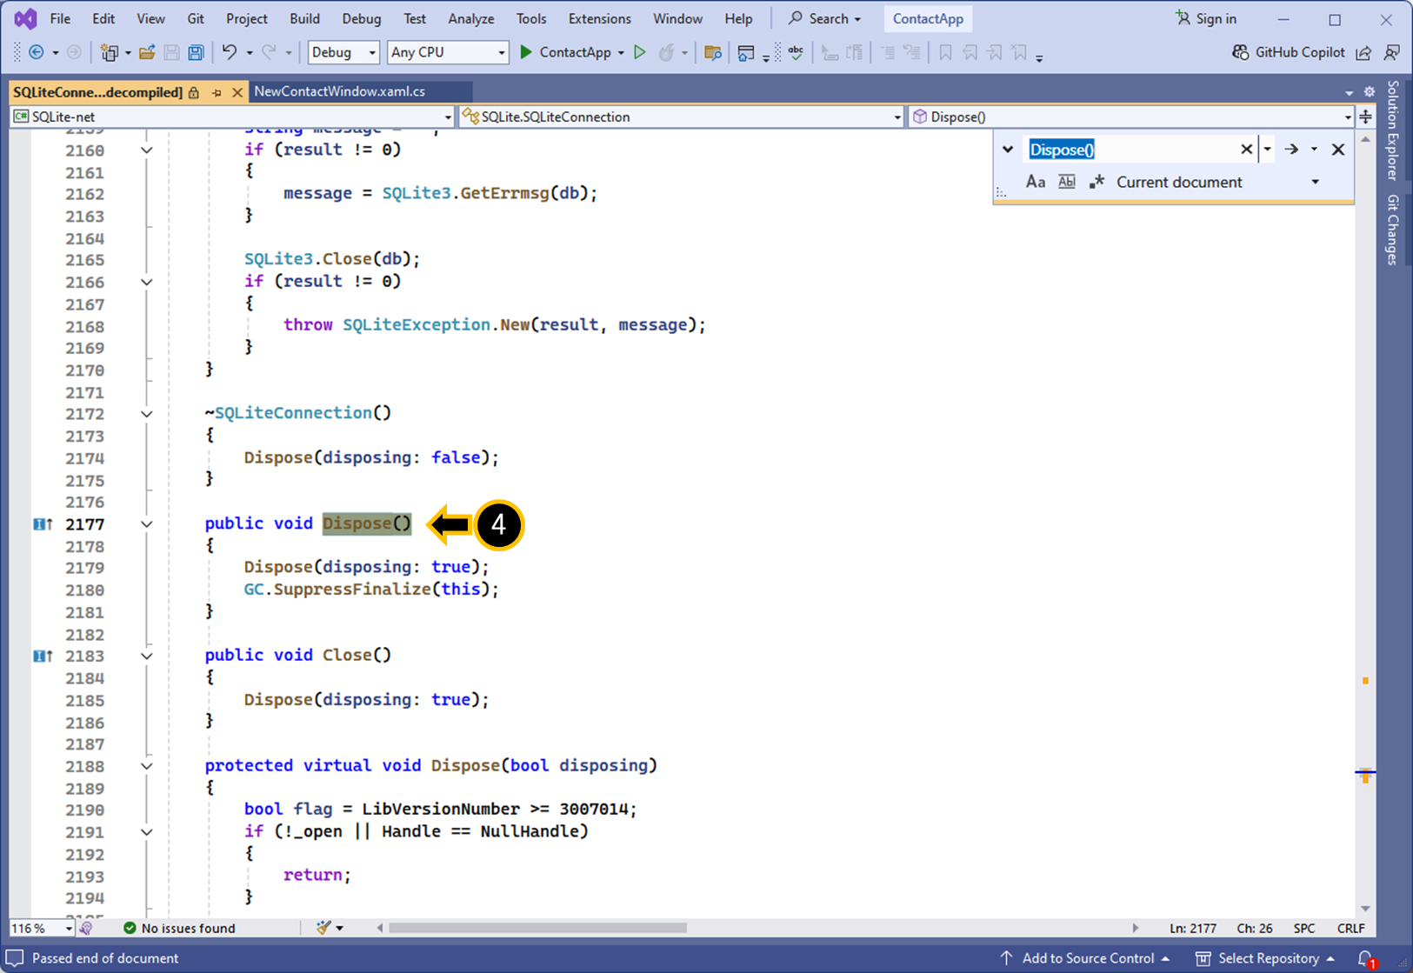Image resolution: width=1413 pixels, height=973 pixels.
Task: Open the Build menu
Action: click(x=304, y=18)
